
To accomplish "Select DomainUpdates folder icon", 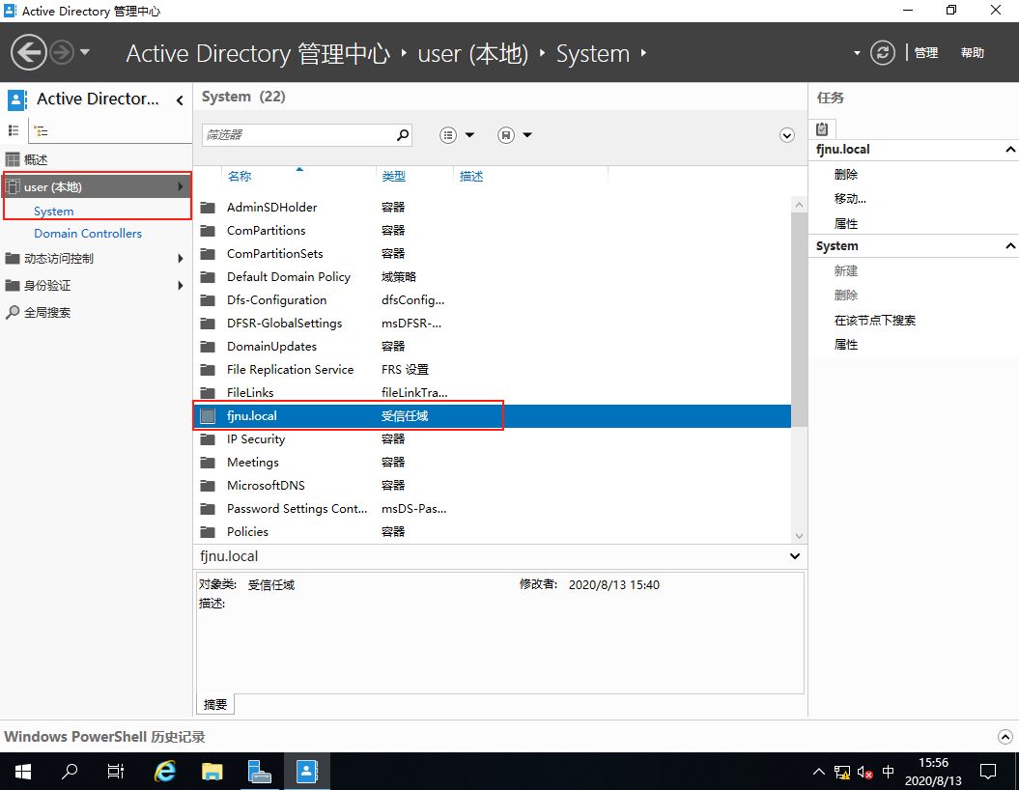I will 208,347.
